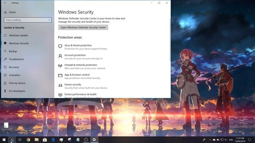
Task: Launch Microsoft Edge from the taskbar
Action: pos(53,139)
